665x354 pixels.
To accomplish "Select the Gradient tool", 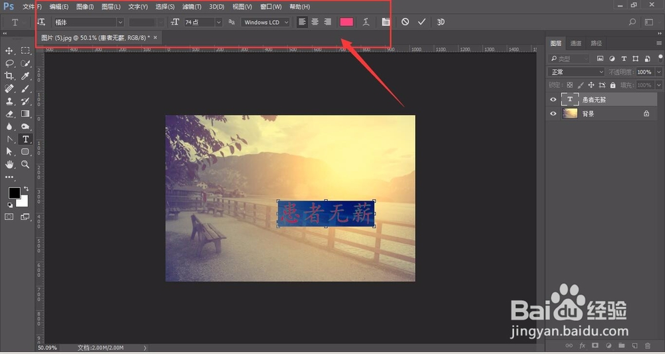I will pyautogui.click(x=25, y=114).
